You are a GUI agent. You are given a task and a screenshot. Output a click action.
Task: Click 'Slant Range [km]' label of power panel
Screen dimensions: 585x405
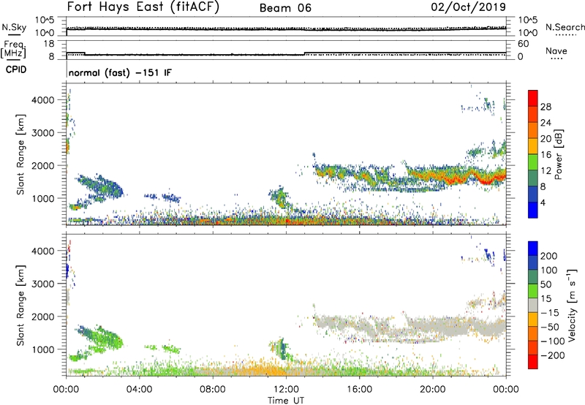[20, 154]
